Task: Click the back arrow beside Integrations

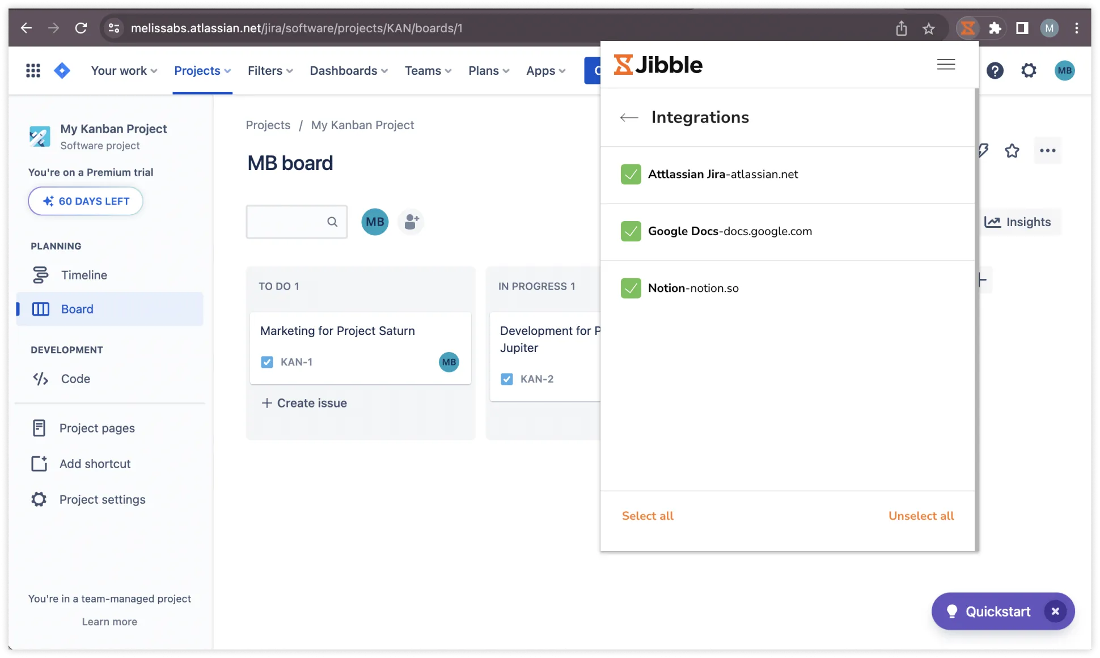Action: click(629, 117)
